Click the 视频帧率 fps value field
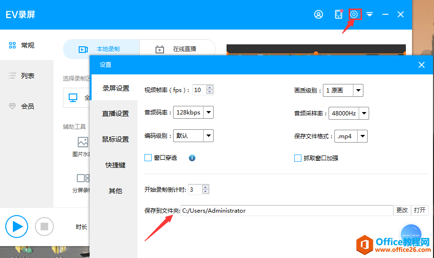Image resolution: width=434 pixels, height=258 pixels. [x=199, y=90]
